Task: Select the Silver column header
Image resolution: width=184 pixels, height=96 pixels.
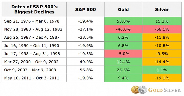Action: [x=162, y=9]
